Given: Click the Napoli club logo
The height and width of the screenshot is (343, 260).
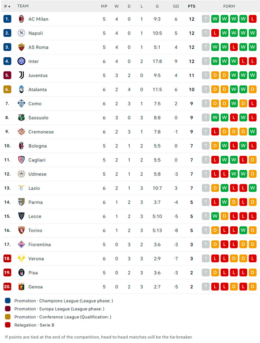Looking at the screenshot, I should (x=22, y=33).
